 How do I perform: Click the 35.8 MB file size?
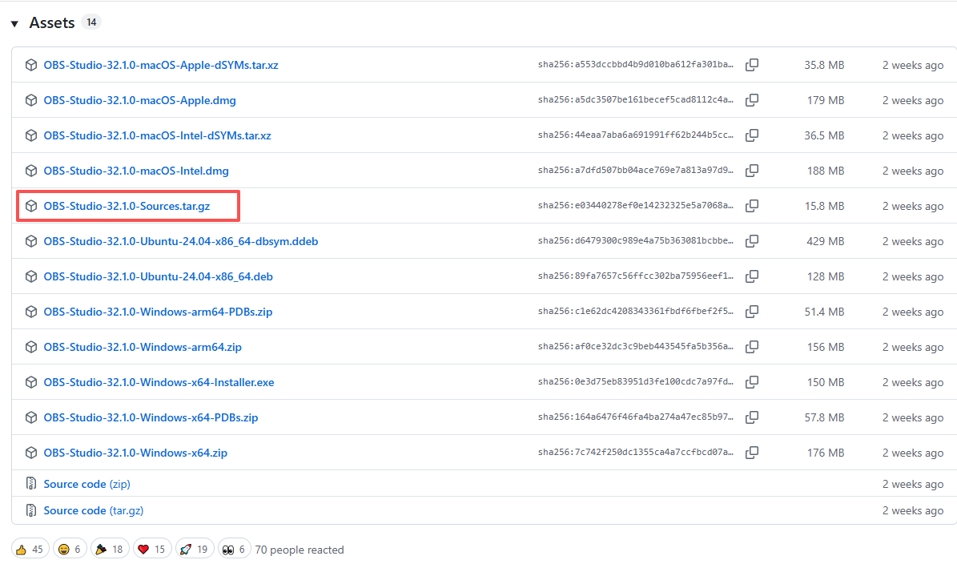click(x=824, y=65)
